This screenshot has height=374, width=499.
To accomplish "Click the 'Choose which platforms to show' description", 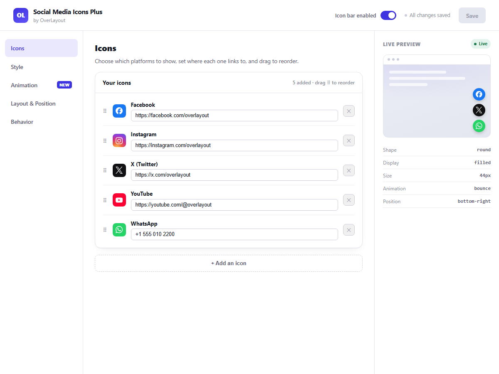I will (197, 61).
